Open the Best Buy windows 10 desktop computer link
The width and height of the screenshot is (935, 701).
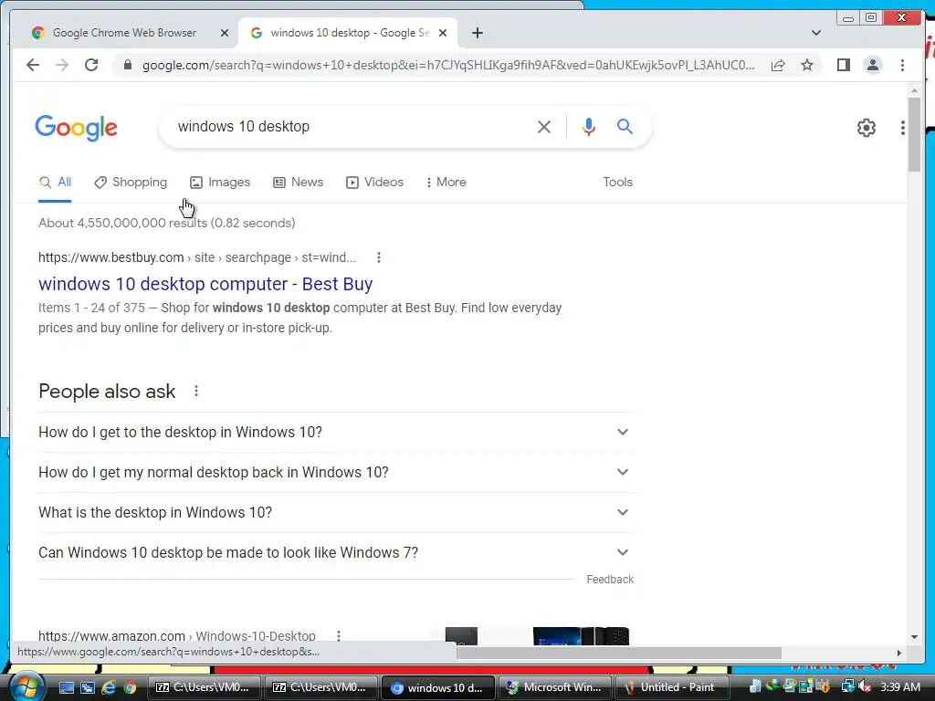[x=205, y=284]
